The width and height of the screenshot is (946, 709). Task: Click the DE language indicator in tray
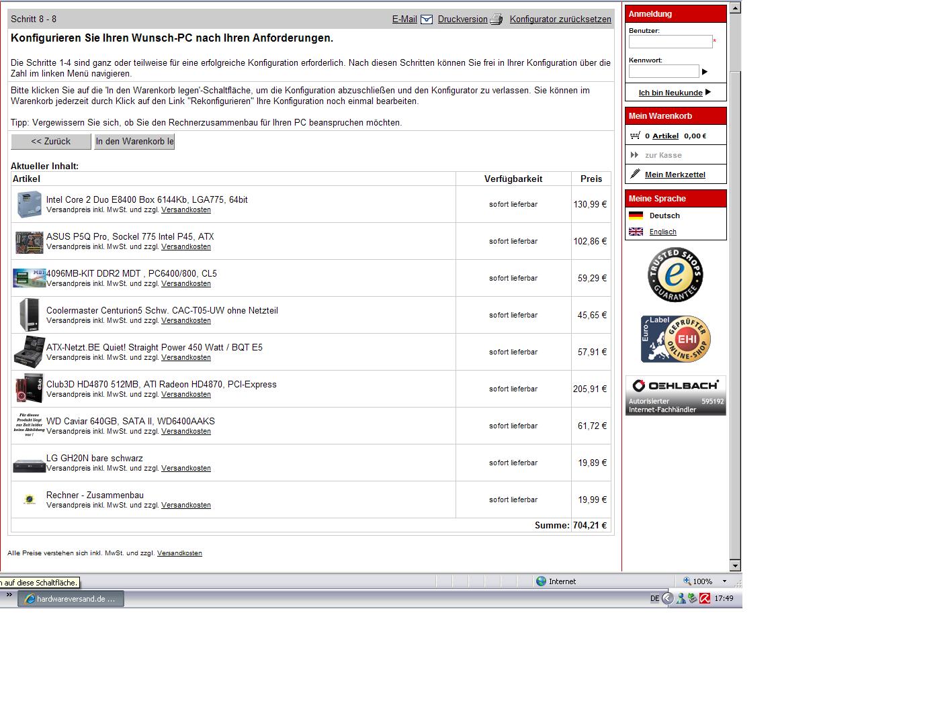coord(654,599)
